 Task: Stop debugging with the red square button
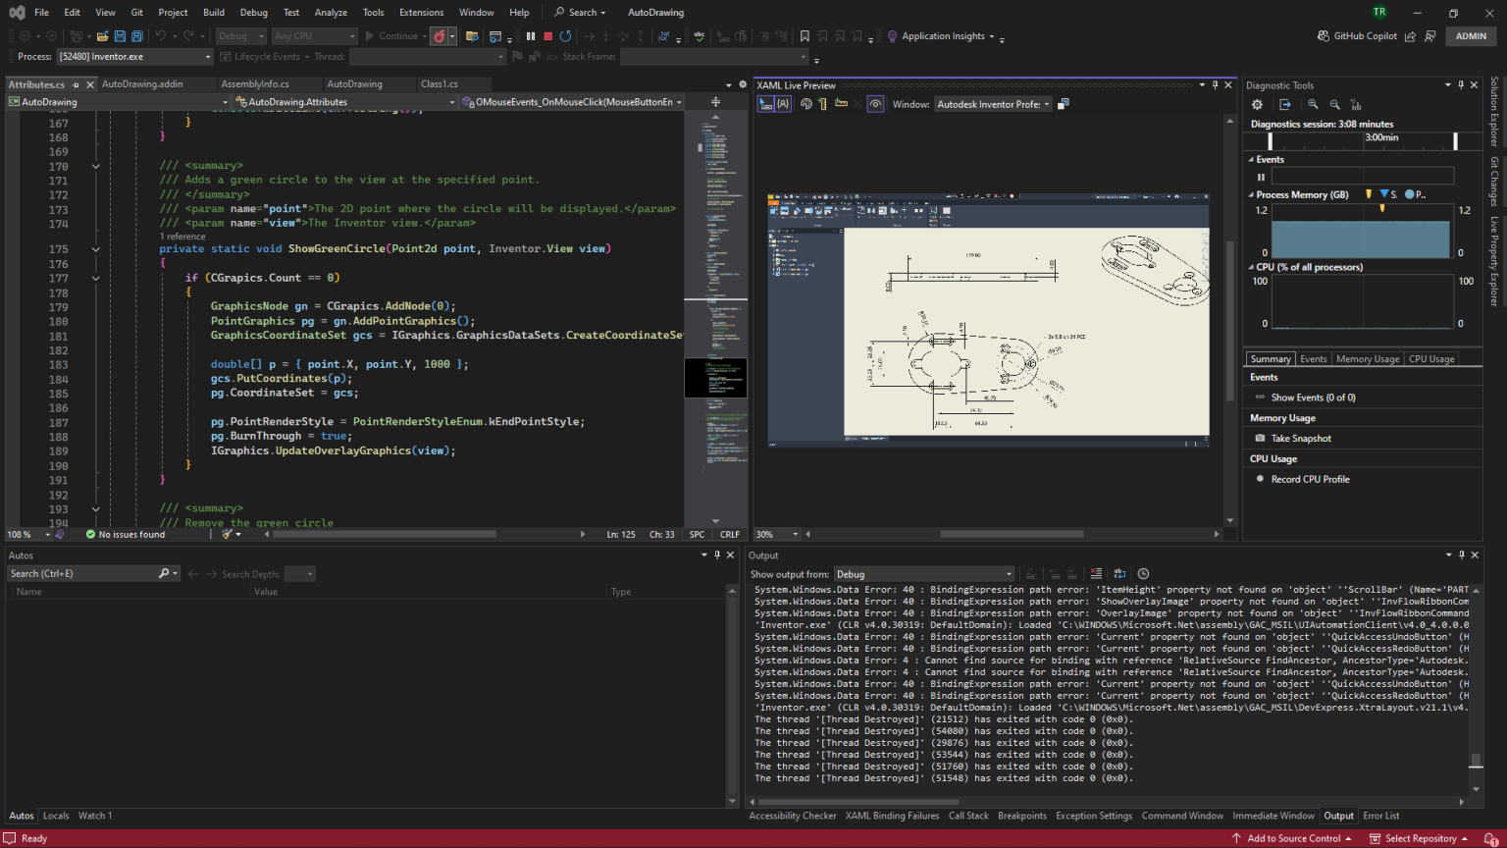point(547,36)
